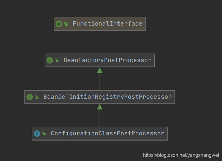The width and height of the screenshot is (222, 161).
Task: Click the class "C" icon on ConfigurationClassPostProcessor
Action: [x=37, y=134]
